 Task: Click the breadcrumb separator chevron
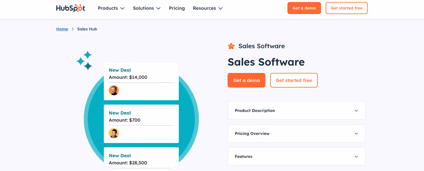point(73,29)
